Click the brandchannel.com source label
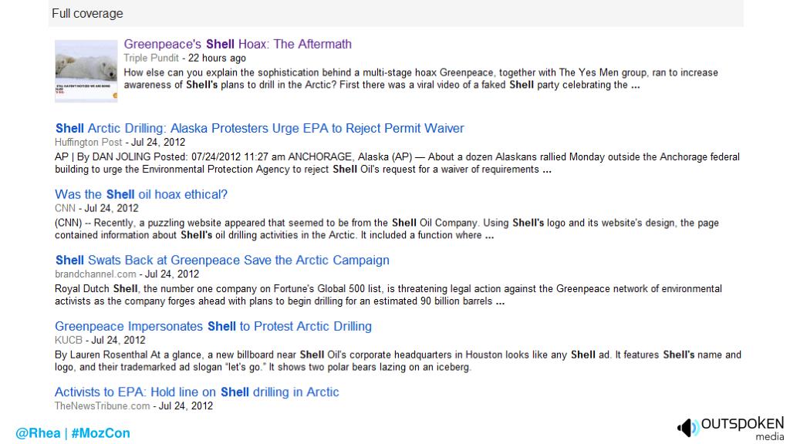 point(96,274)
